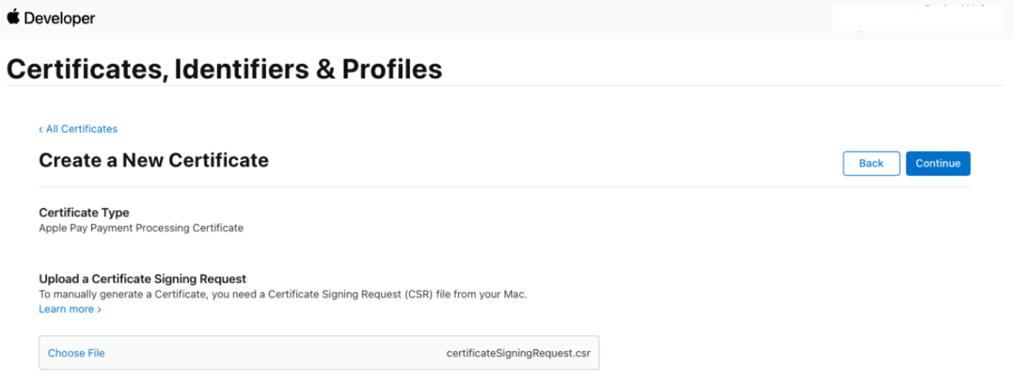
Task: Open the Developer home link
Action: (51, 17)
